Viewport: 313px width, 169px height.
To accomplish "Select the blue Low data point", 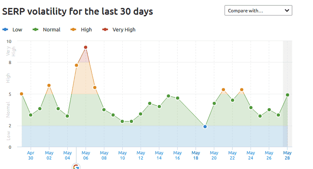I will tap(205, 127).
